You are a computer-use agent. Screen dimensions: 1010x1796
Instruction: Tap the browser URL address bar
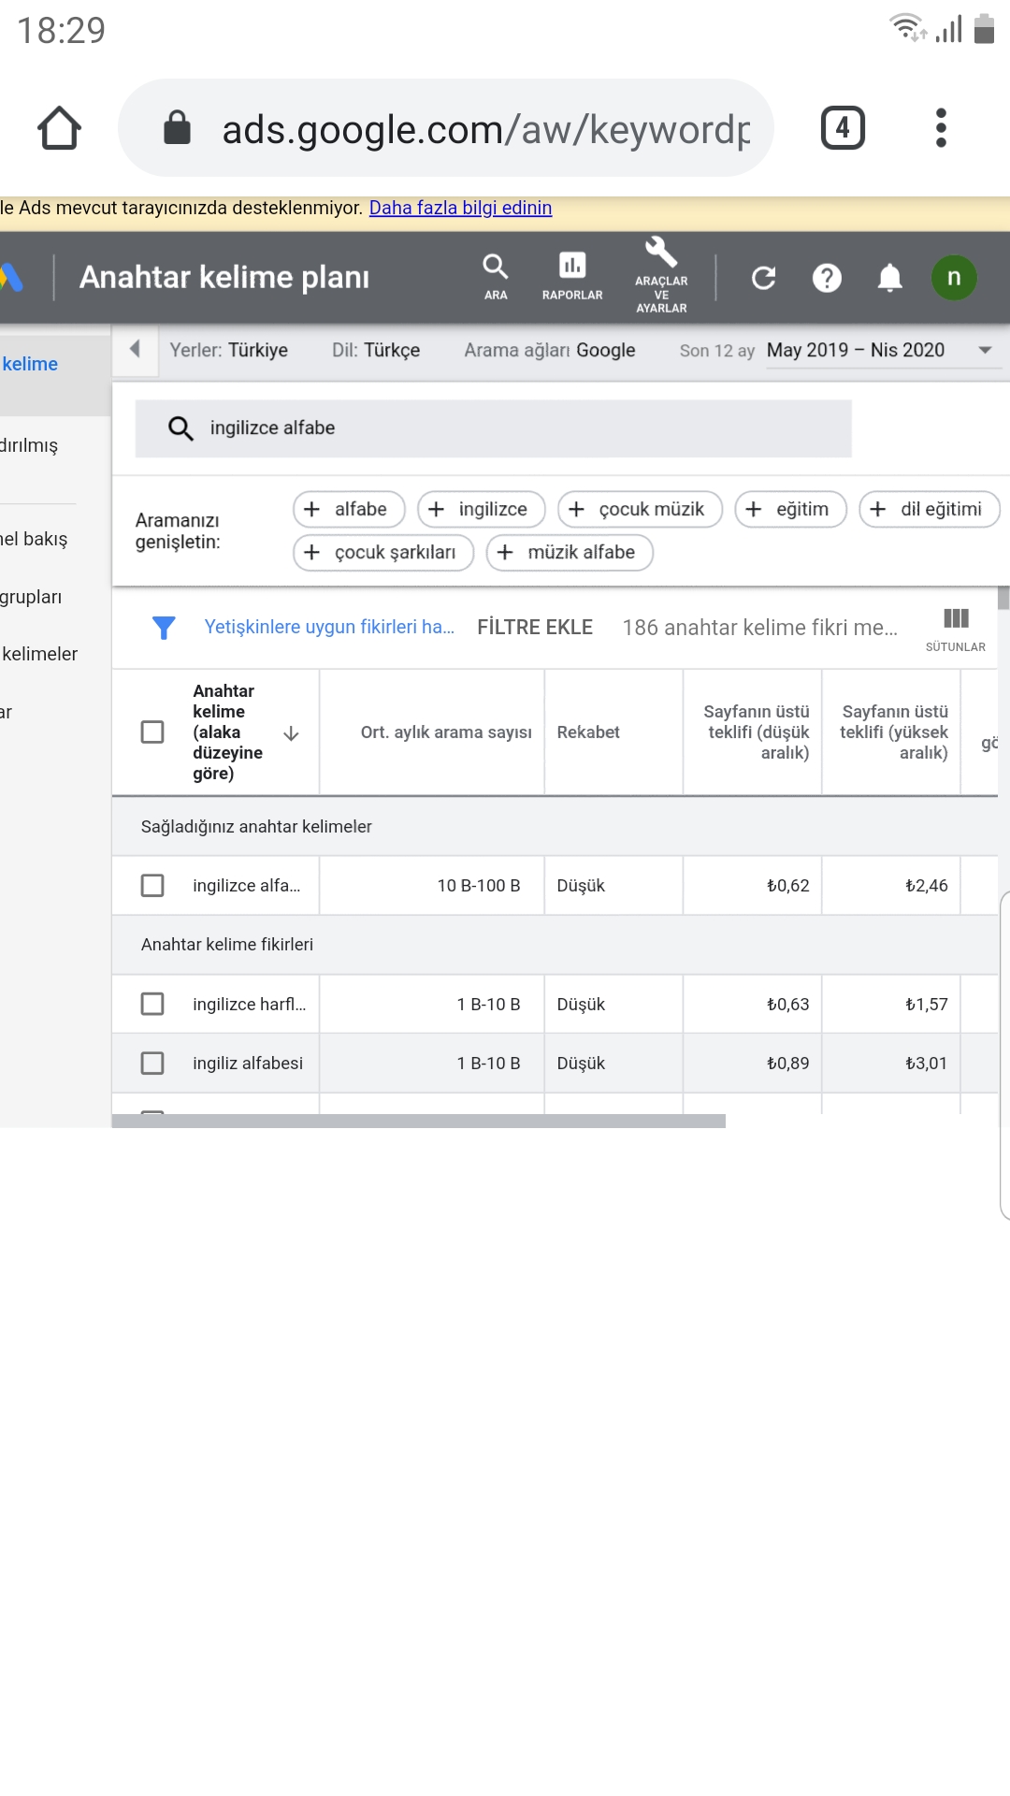[x=446, y=128]
